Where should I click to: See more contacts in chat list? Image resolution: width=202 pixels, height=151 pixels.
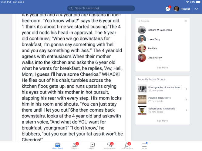point(162,67)
